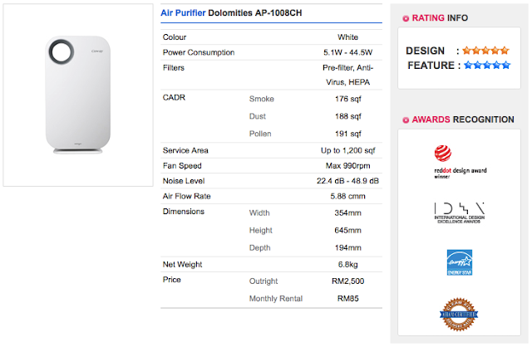Click the Depth sub-label under Dimensions
This screenshot has height=347, width=532.
point(259,247)
